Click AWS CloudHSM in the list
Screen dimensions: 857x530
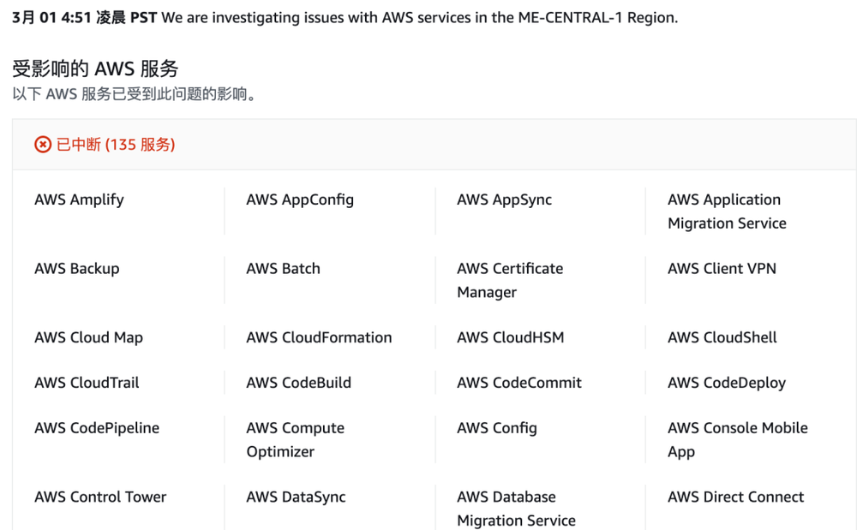click(511, 337)
